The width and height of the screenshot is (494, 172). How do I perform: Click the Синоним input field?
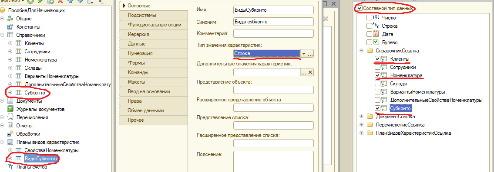point(273,22)
